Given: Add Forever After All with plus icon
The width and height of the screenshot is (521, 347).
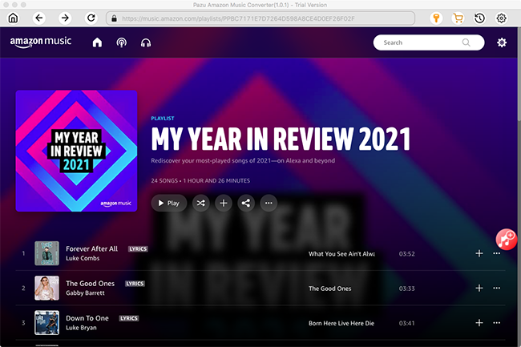Looking at the screenshot, I should [479, 253].
